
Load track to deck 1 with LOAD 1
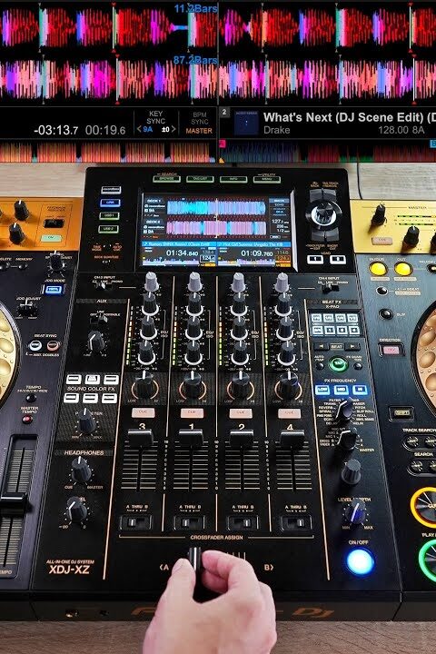(x=315, y=260)
